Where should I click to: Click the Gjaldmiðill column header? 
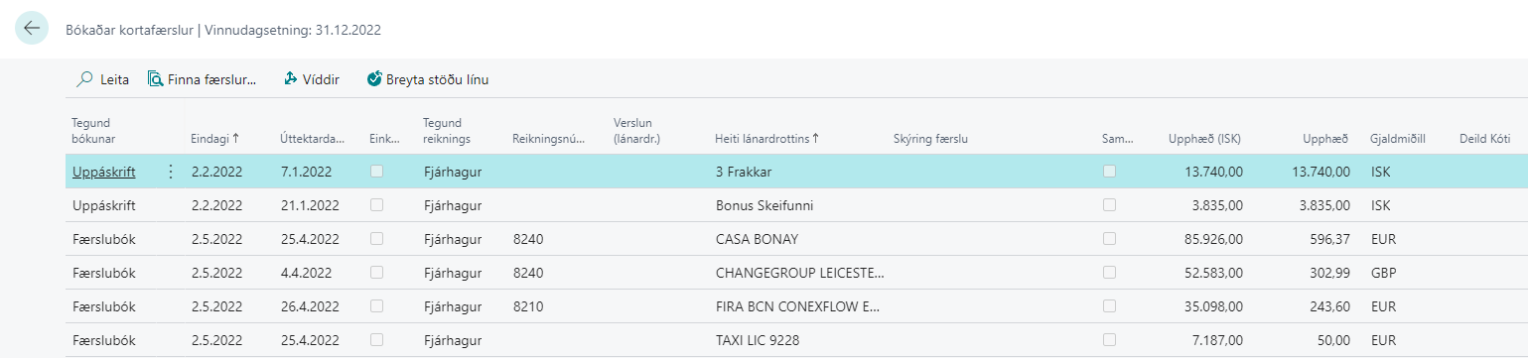click(1397, 139)
